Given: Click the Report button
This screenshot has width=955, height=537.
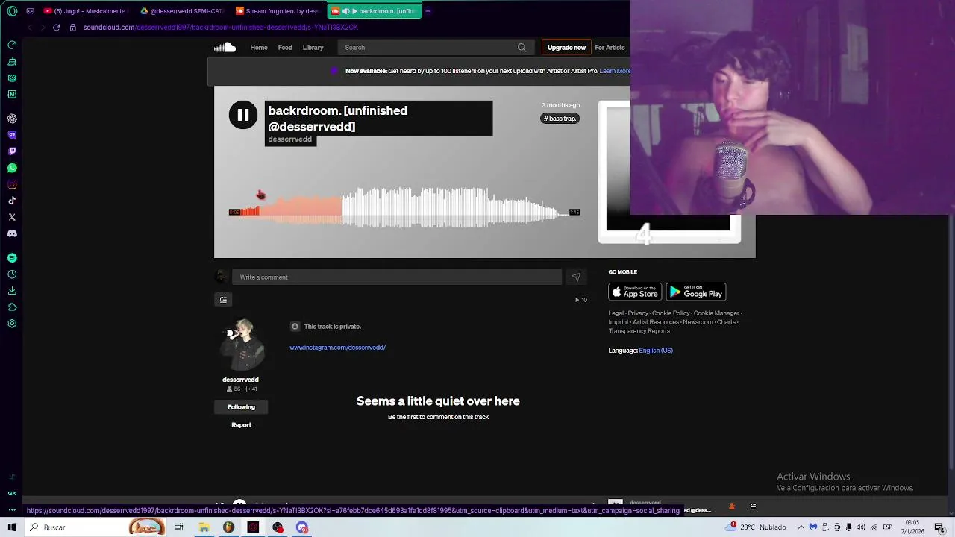Looking at the screenshot, I should tap(241, 425).
